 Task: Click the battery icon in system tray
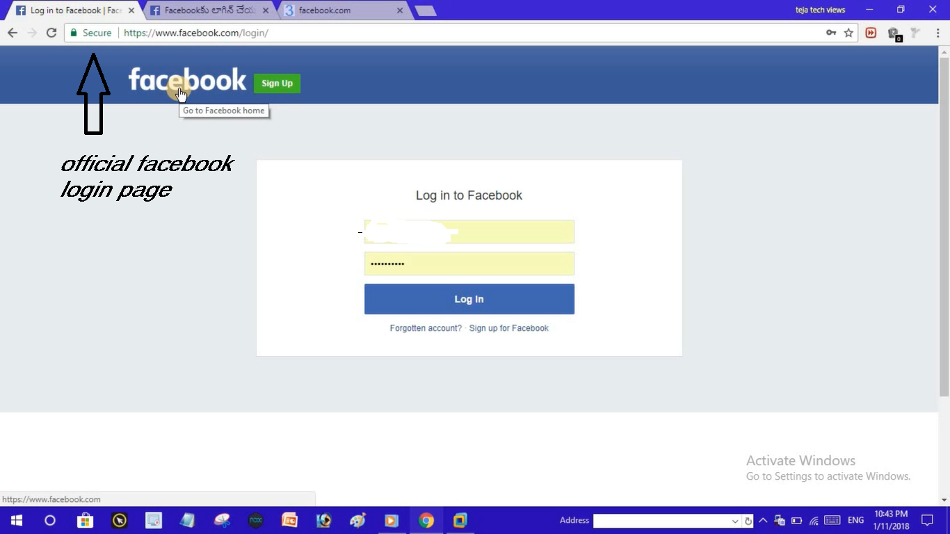797,521
